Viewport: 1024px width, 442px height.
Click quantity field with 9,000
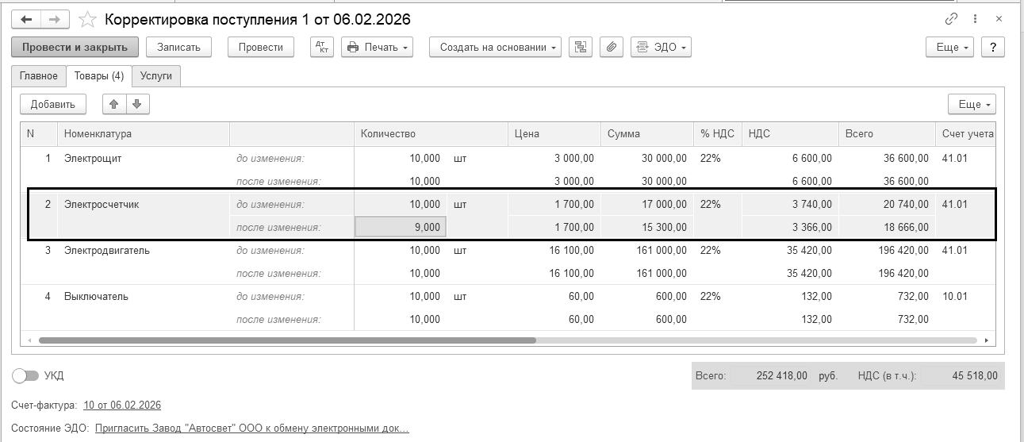[401, 227]
